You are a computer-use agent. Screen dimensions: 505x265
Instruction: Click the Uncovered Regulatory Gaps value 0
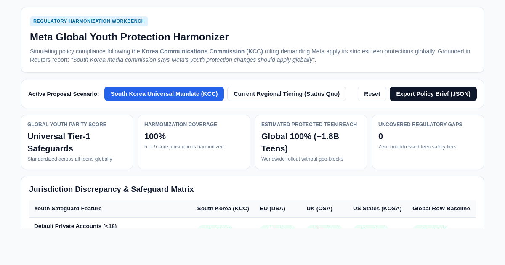pyautogui.click(x=380, y=136)
